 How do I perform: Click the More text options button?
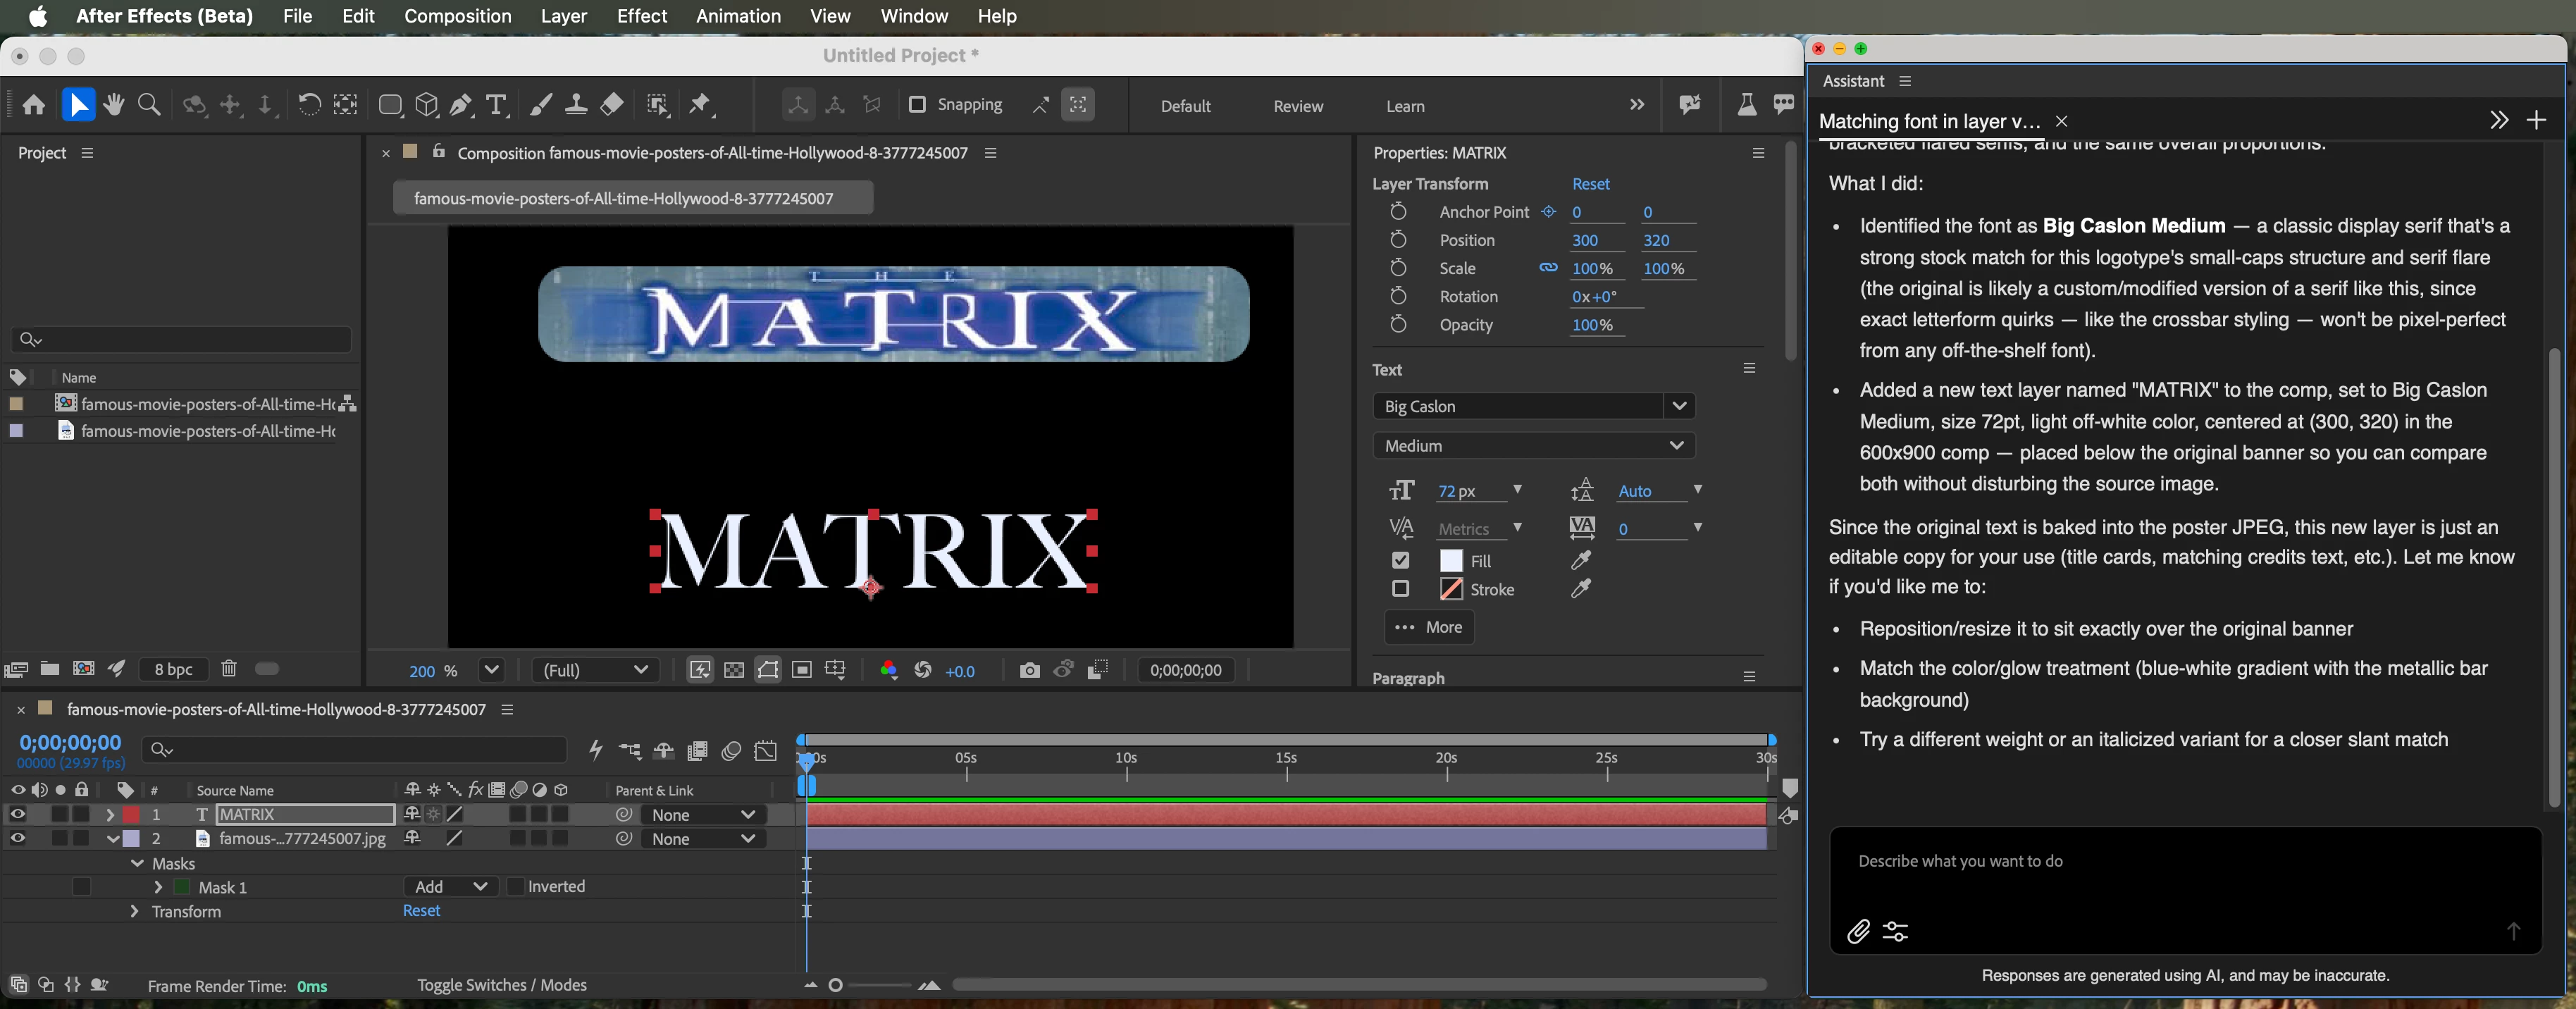(x=1429, y=627)
